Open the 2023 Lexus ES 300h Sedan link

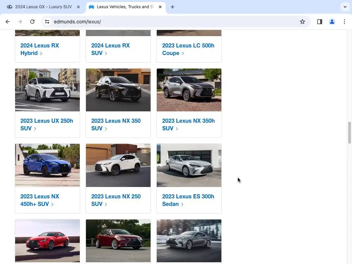[x=188, y=200]
